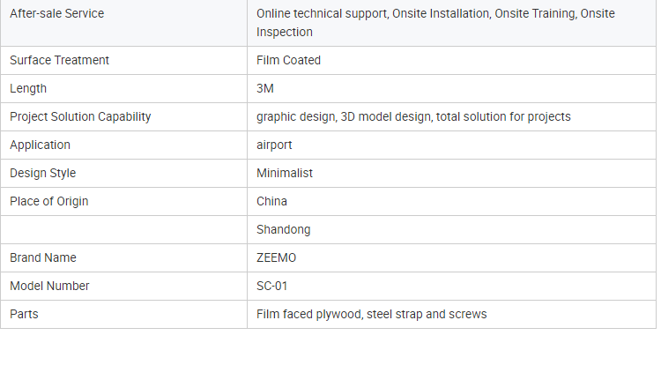This screenshot has width=661, height=380.
Task: Click the Shandong value cell
Action: pyautogui.click(x=283, y=230)
